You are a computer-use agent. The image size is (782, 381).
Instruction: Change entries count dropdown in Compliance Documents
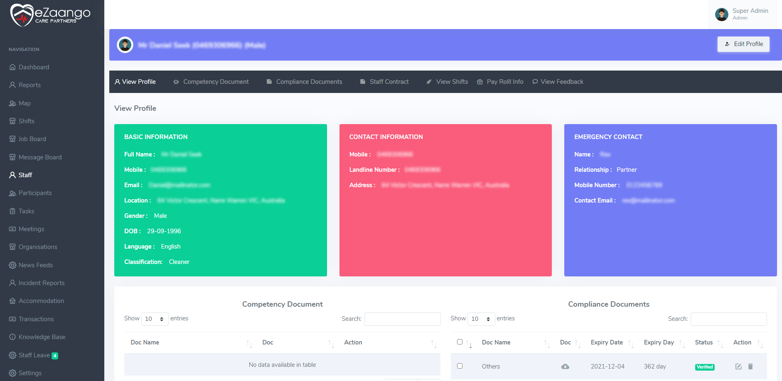tap(481, 319)
